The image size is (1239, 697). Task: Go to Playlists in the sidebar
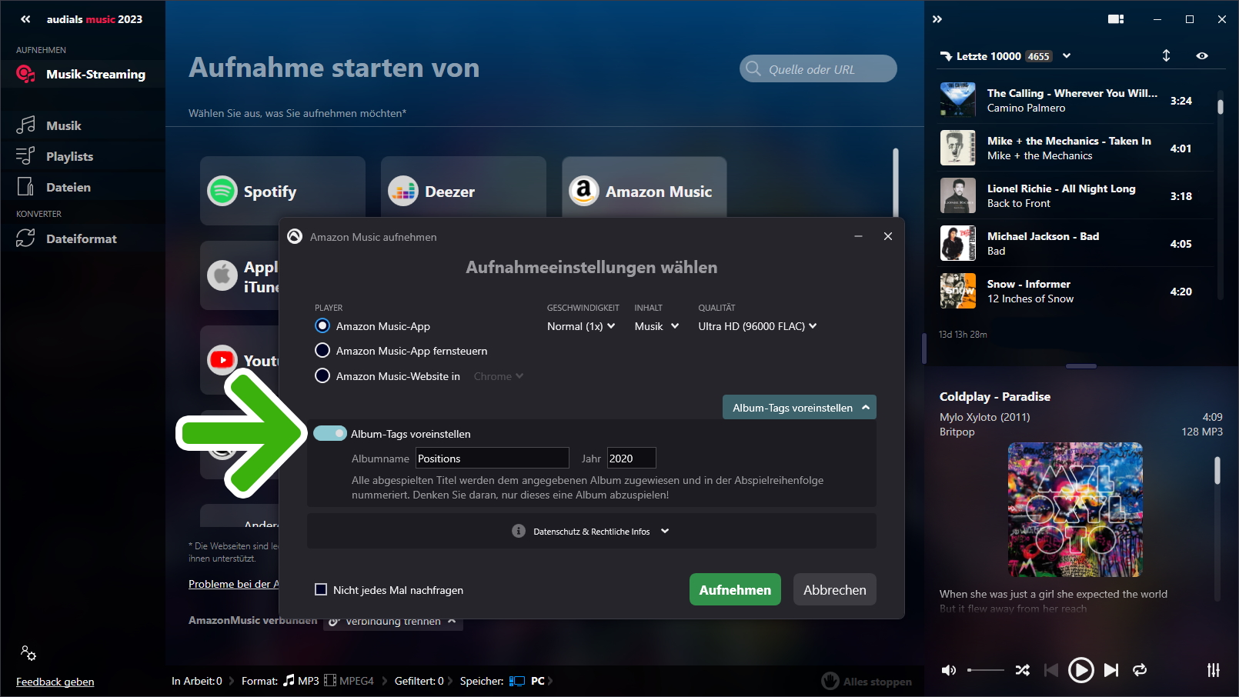click(x=82, y=156)
